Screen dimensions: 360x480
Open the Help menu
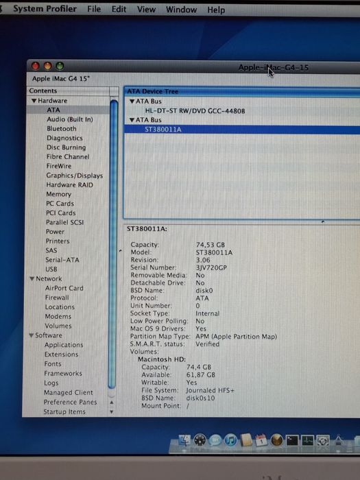pos(216,10)
